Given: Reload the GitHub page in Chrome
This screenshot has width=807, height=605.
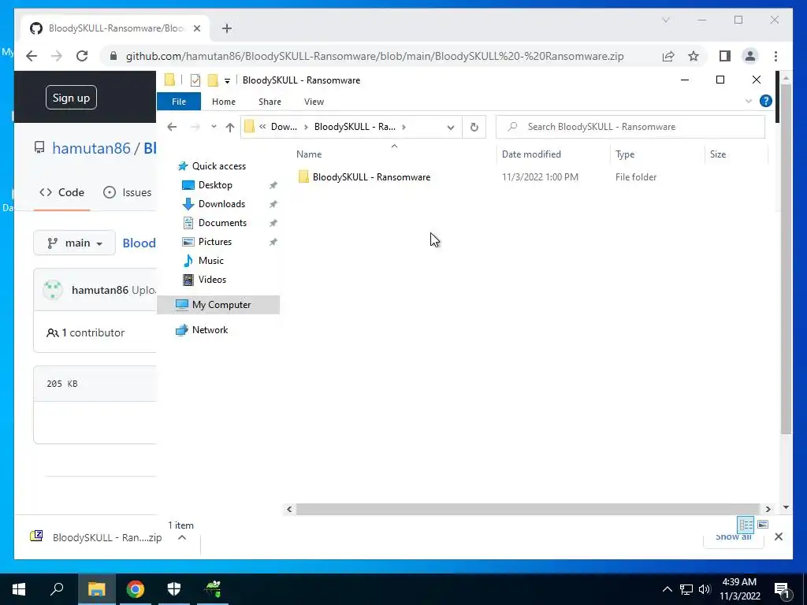Looking at the screenshot, I should tap(82, 56).
